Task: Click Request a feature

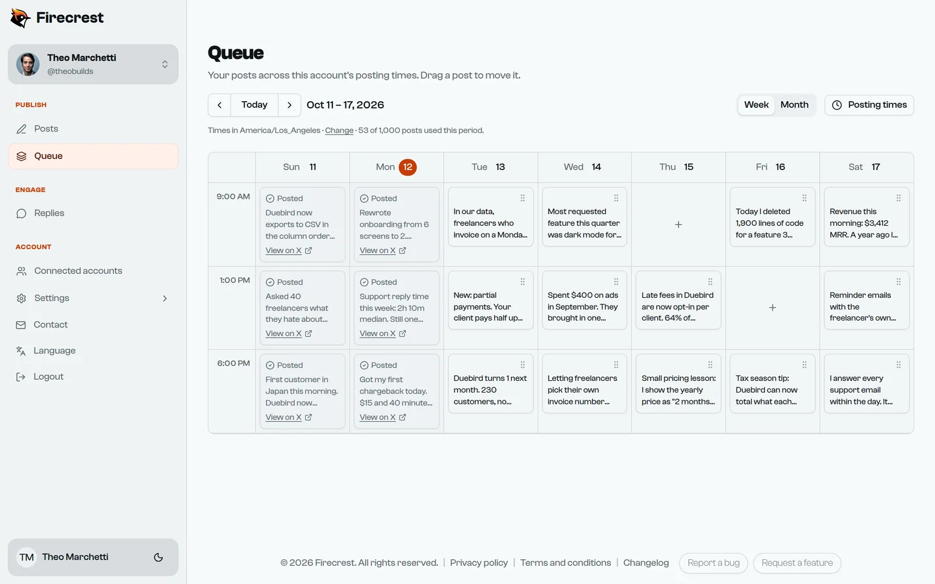Action: click(x=797, y=563)
